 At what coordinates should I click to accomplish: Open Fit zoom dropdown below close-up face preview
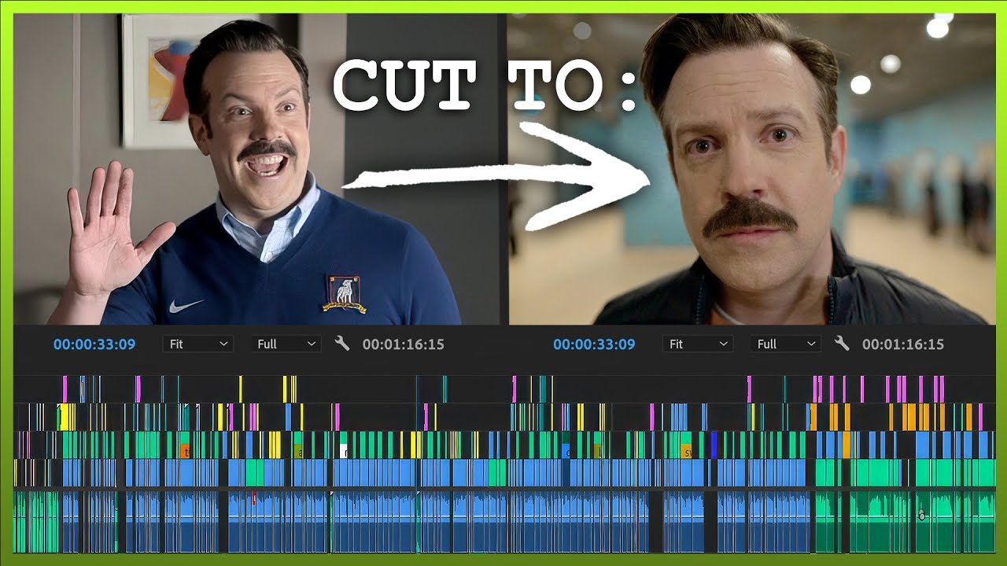(x=697, y=344)
